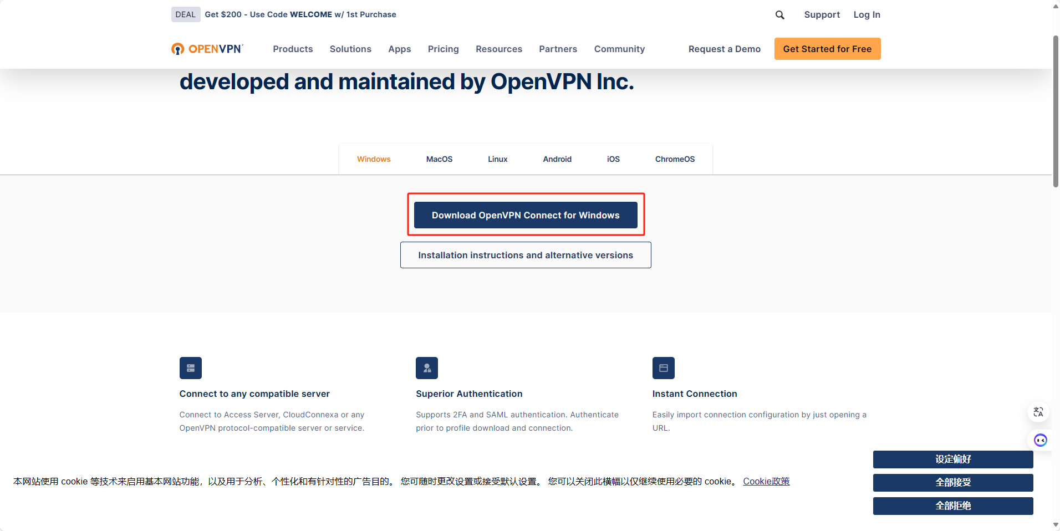Open the chat assistant floating icon
This screenshot has height=531, width=1060.
[x=1040, y=440]
